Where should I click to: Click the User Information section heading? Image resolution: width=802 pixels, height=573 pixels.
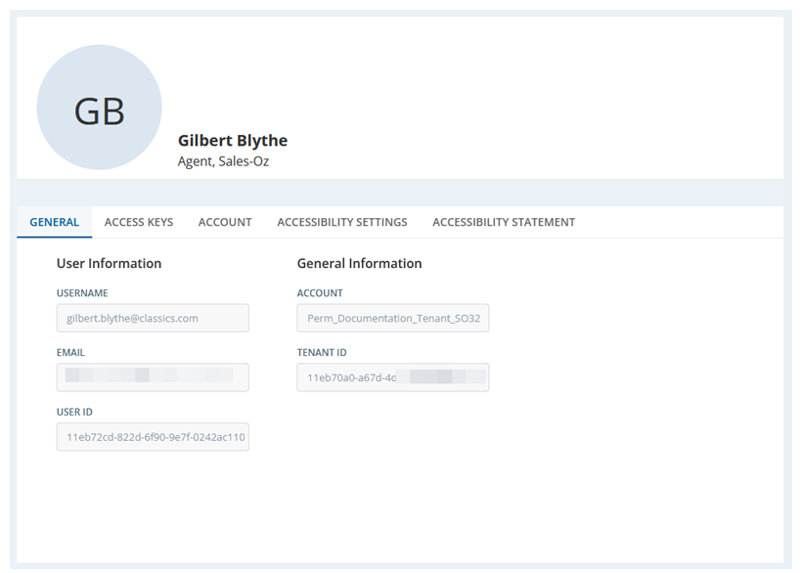pyautogui.click(x=109, y=263)
